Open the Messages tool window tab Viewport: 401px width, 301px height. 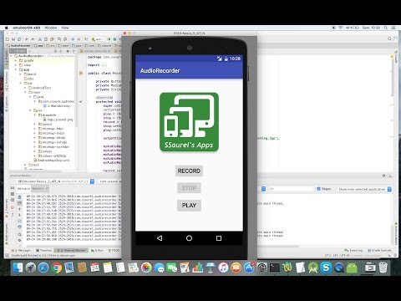pos(21,251)
